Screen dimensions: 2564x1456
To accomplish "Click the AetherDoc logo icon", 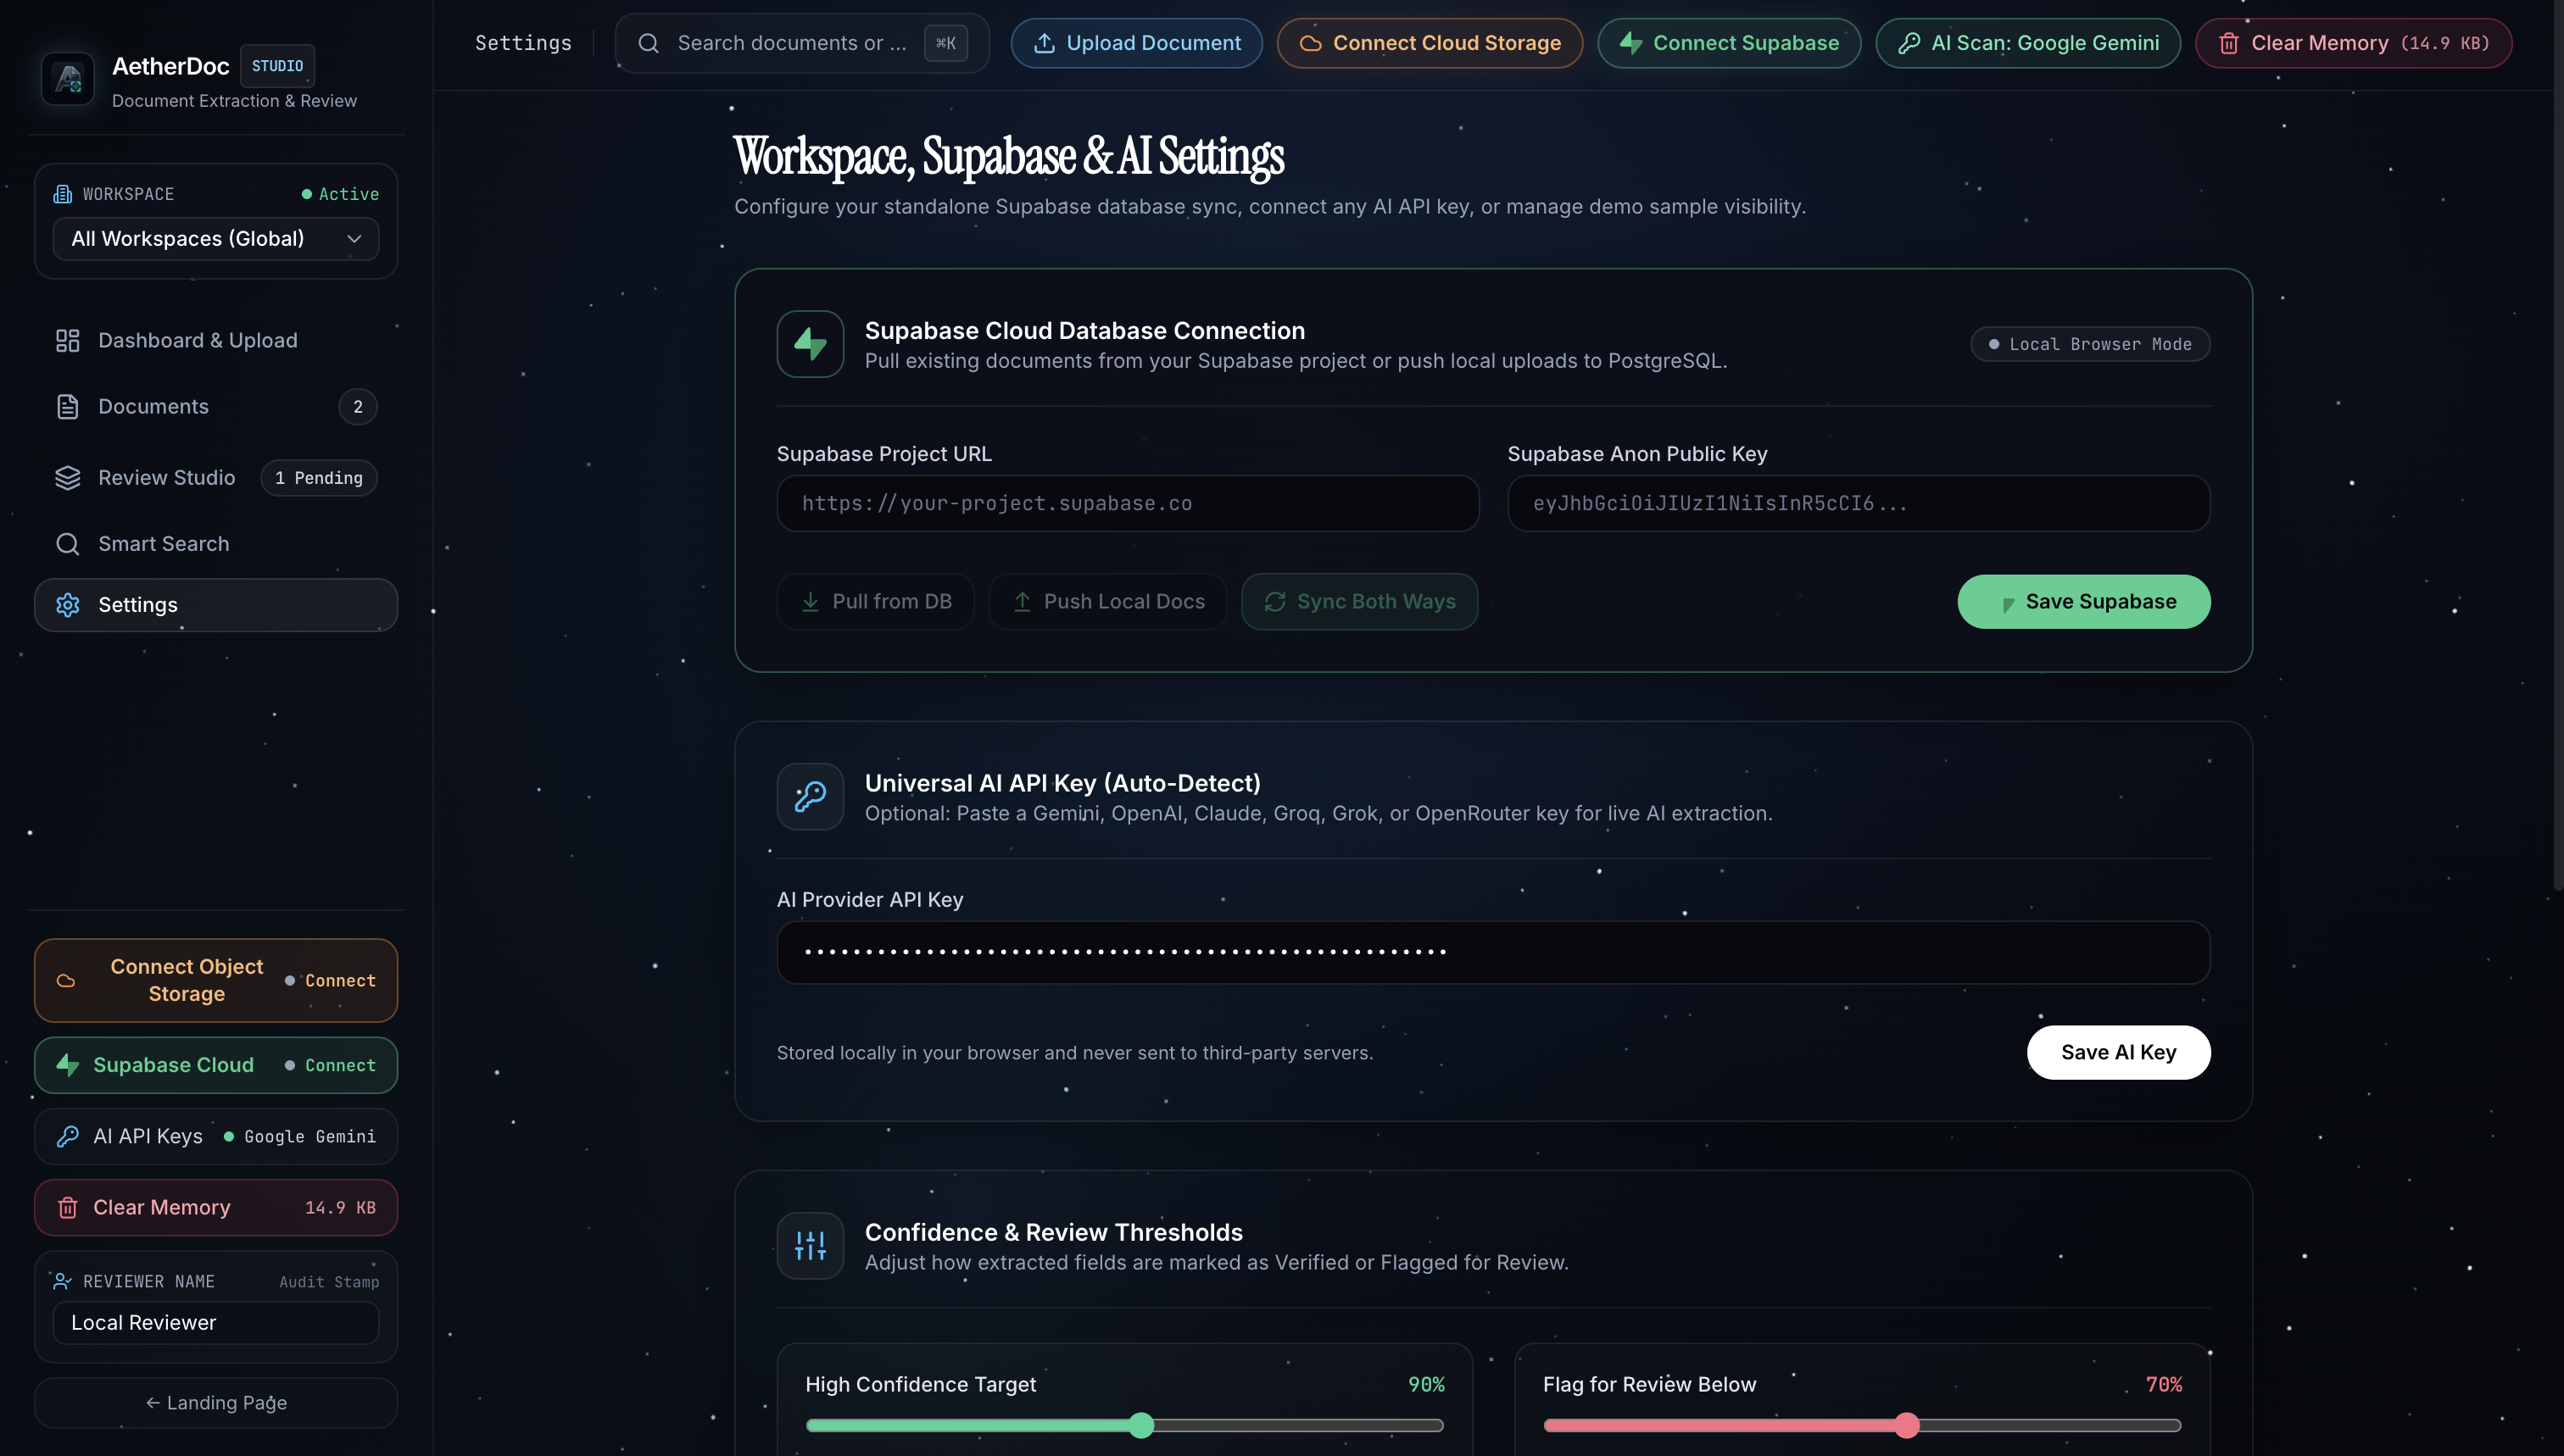I will click(x=68, y=78).
